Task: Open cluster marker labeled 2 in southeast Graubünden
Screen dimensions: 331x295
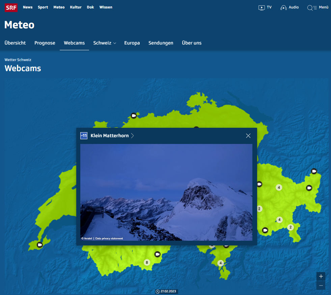Action: [291, 227]
